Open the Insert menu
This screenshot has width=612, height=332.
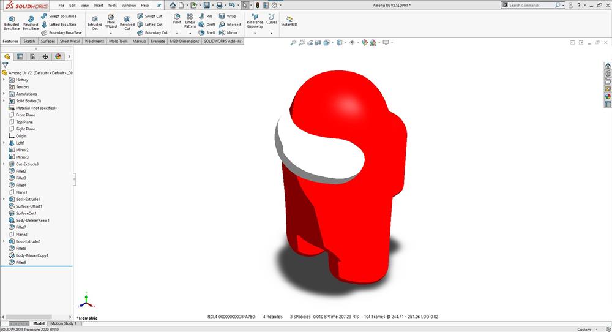(x=99, y=5)
